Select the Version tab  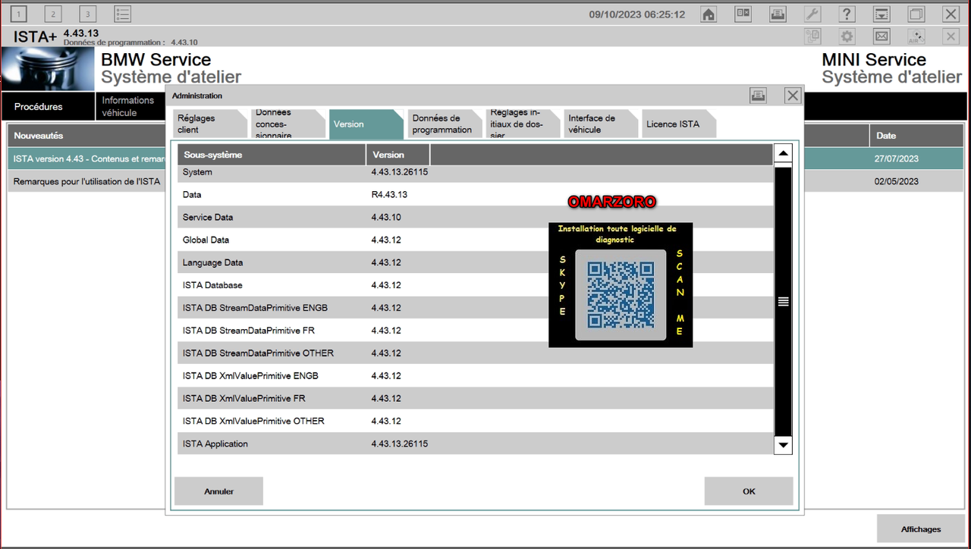point(366,124)
